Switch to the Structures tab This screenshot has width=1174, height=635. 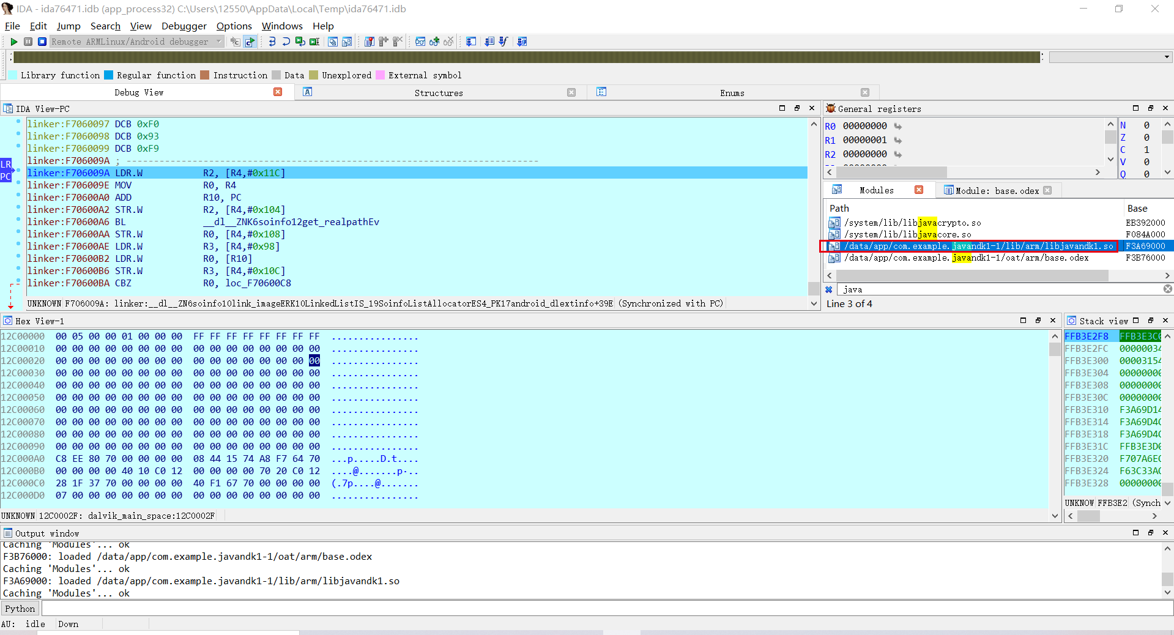439,92
